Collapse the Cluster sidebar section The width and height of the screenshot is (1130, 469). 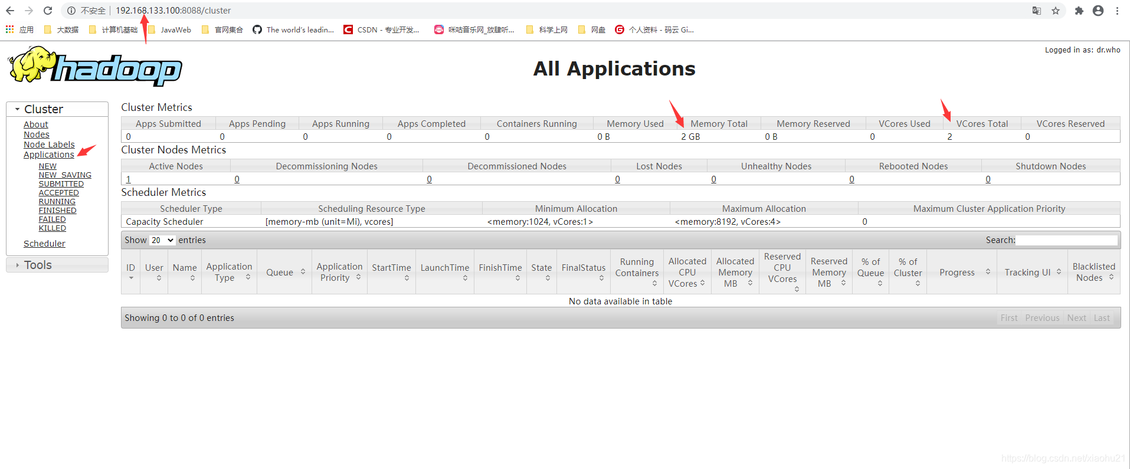(57, 109)
